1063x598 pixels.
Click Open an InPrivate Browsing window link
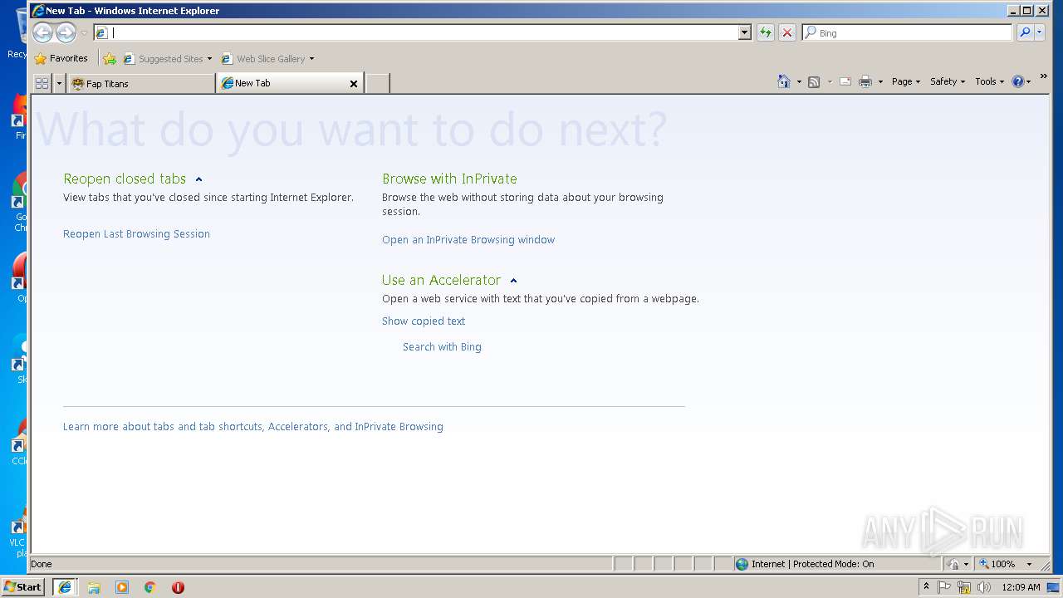pos(468,240)
